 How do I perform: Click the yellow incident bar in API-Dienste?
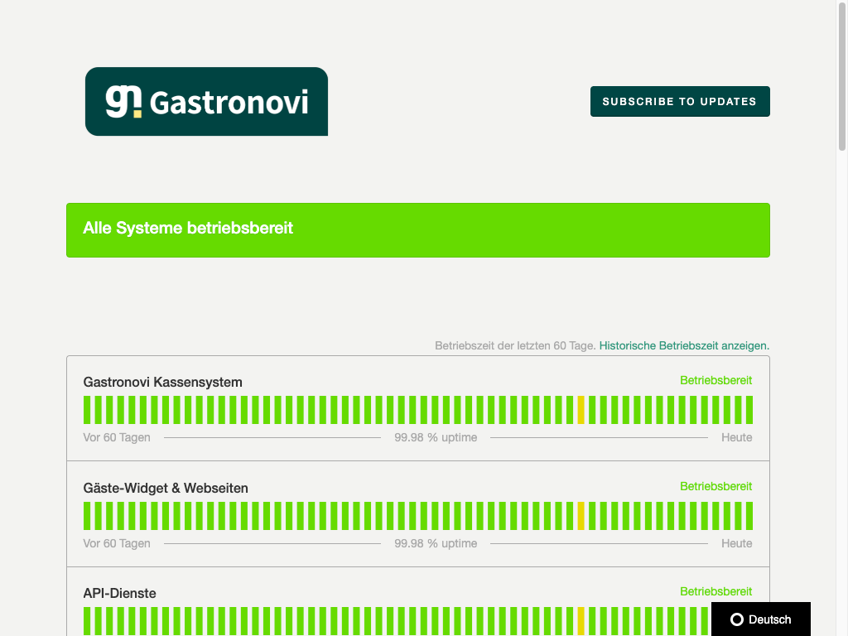(x=581, y=621)
